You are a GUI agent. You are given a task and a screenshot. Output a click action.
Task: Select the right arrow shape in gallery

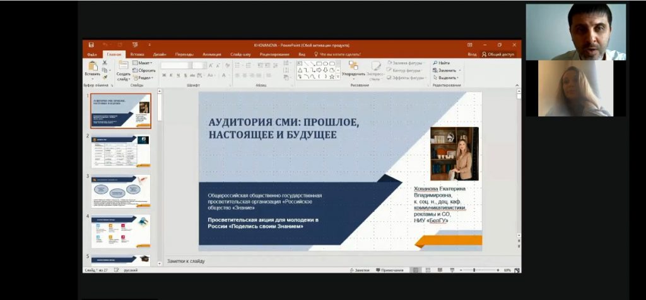(319, 70)
